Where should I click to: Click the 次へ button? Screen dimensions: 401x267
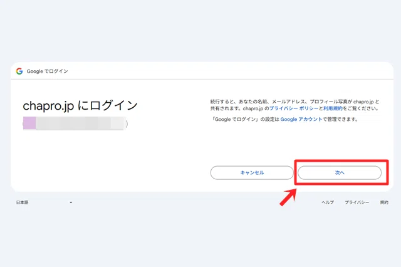tap(340, 172)
